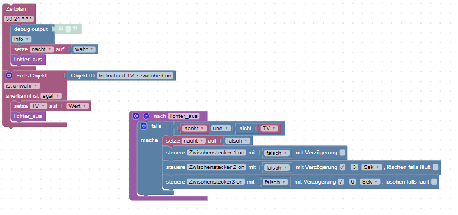Select object ID Zwischenstecker 1 on
This screenshot has width=458, height=215.
(217, 153)
